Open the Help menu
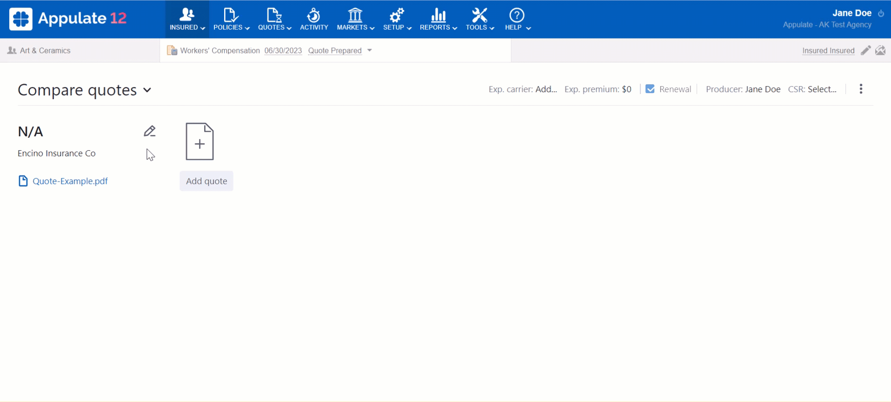Screen dimensions: 891x402 [517, 19]
